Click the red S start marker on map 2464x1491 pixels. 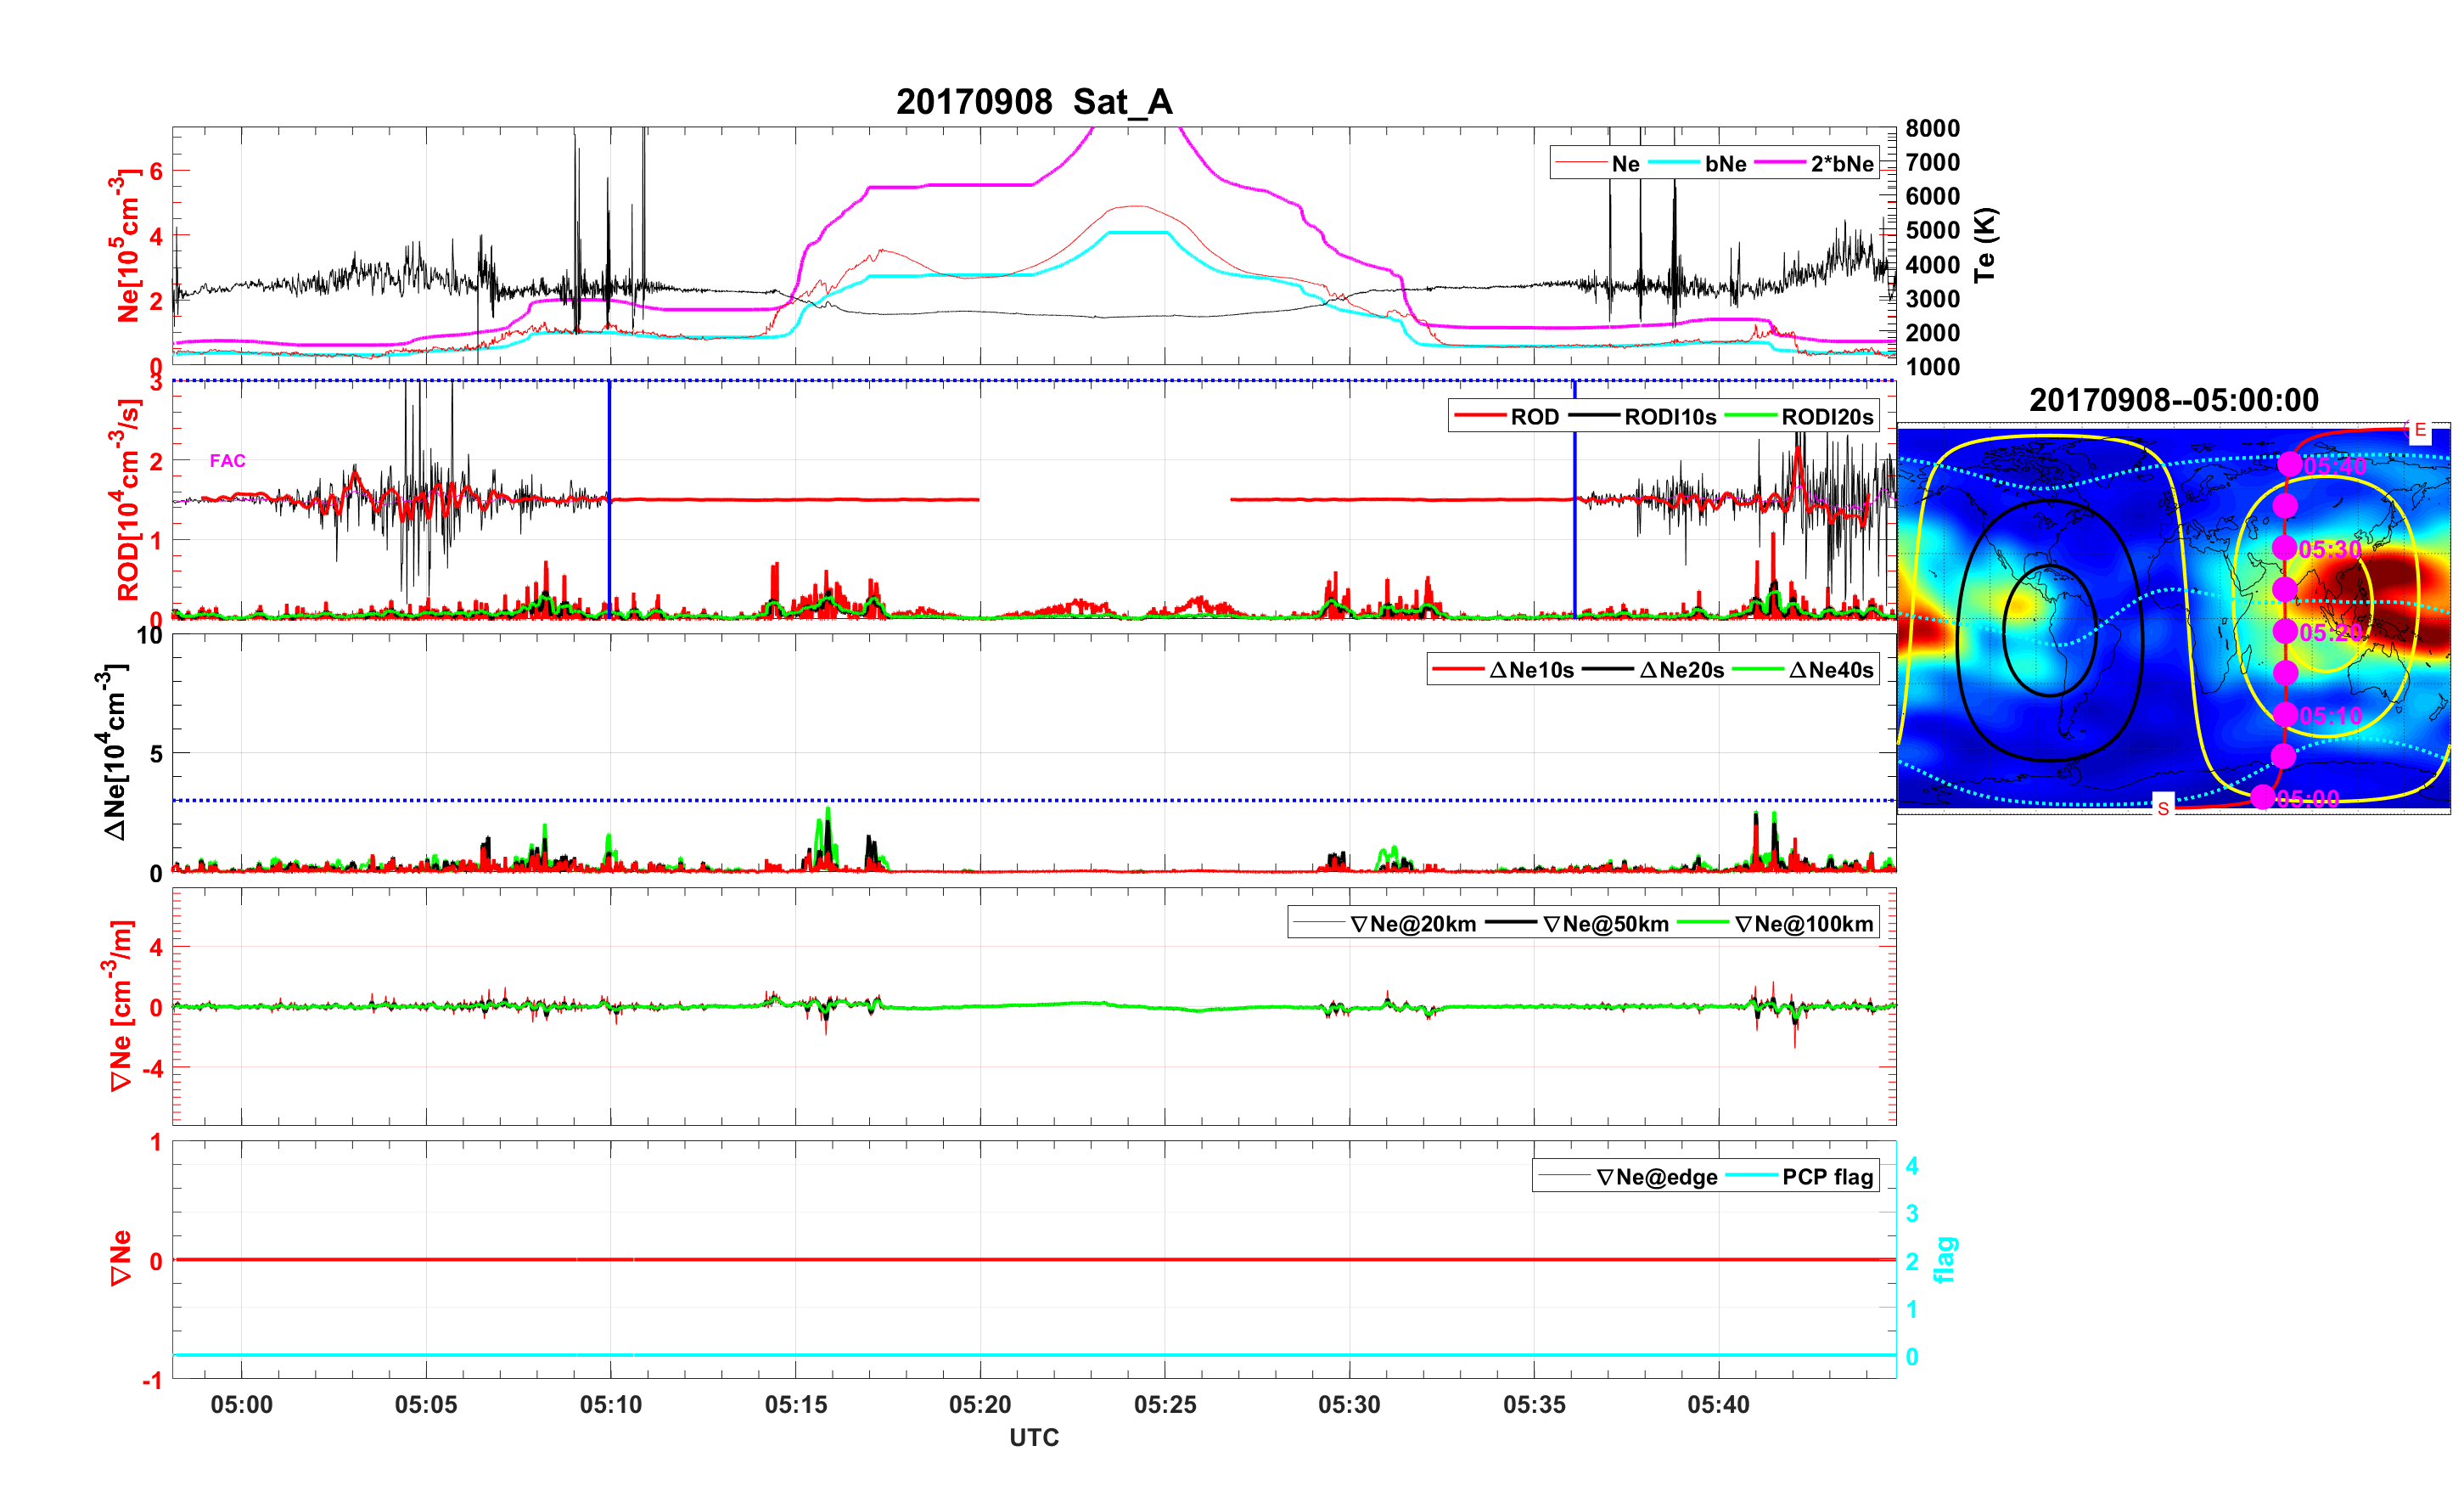click(x=2163, y=807)
